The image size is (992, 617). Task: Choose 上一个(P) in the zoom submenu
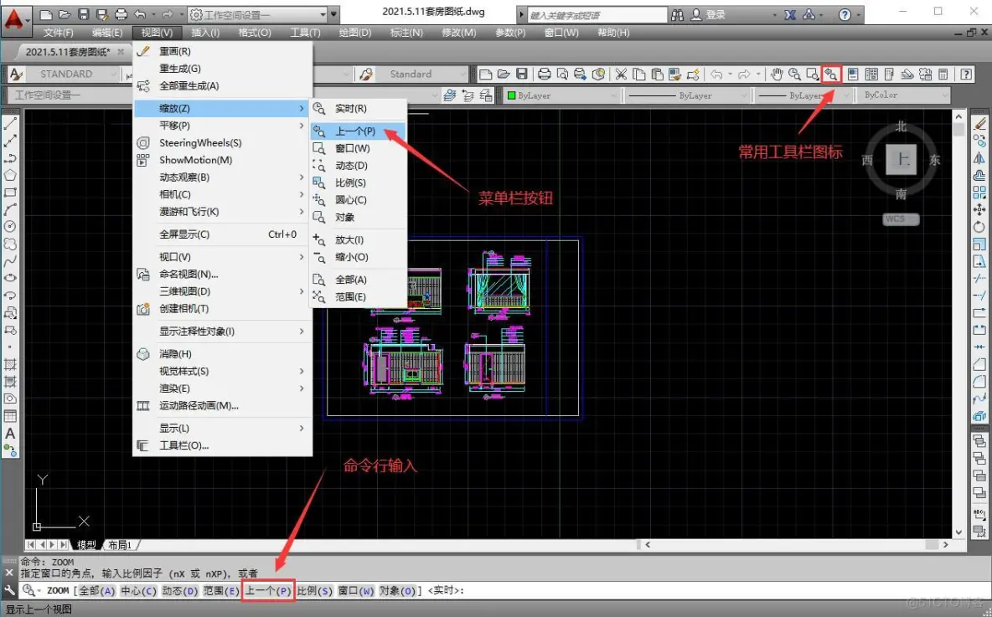click(358, 131)
